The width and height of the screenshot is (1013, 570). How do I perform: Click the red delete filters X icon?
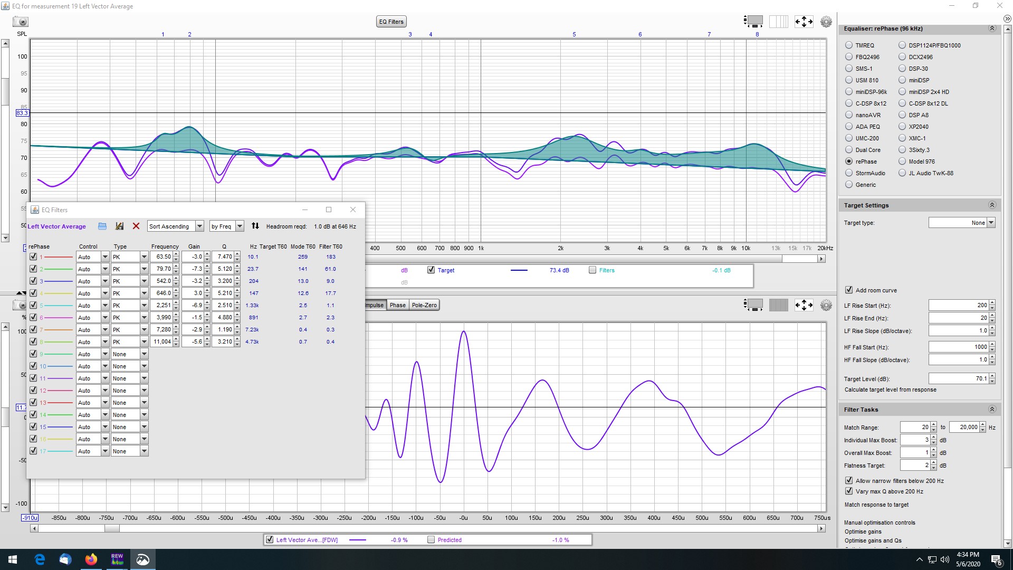[x=136, y=226]
